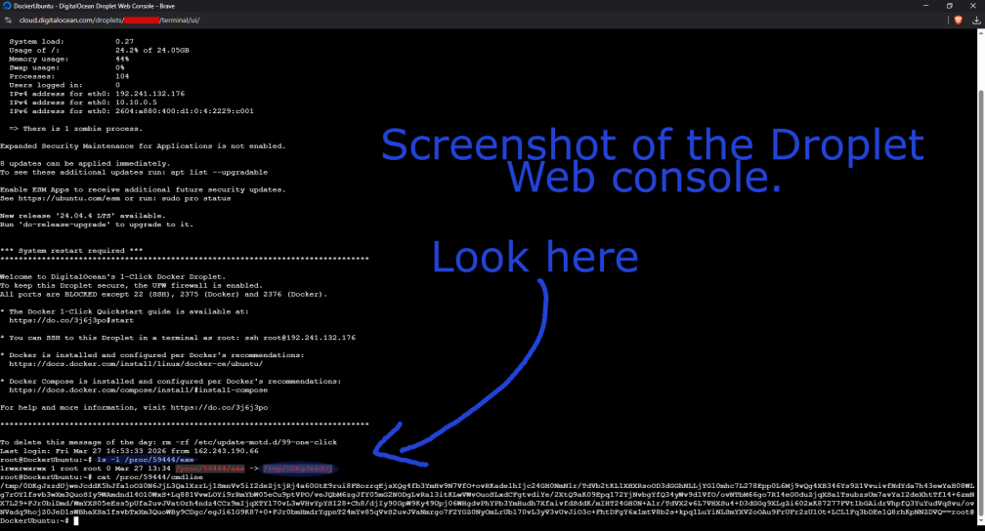
Task: Open the Brave Shields lion icon
Action: 958,20
